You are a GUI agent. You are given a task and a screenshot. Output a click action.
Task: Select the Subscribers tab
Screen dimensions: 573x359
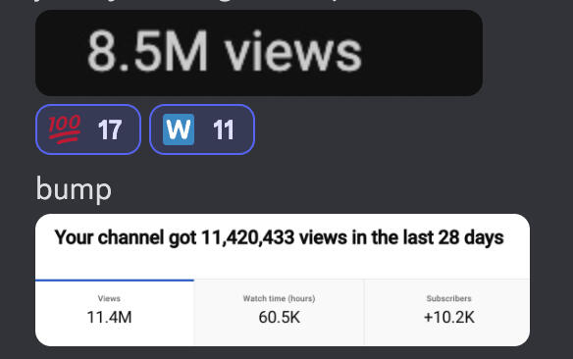click(447, 313)
